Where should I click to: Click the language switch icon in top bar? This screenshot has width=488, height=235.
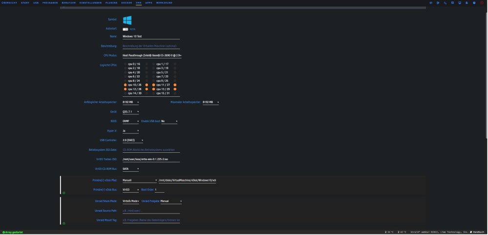431,3
